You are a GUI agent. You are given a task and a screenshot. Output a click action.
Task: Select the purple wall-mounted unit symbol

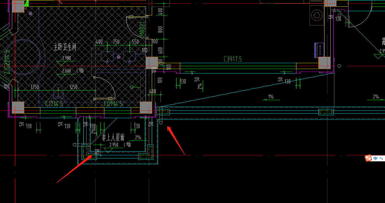[x=319, y=50]
